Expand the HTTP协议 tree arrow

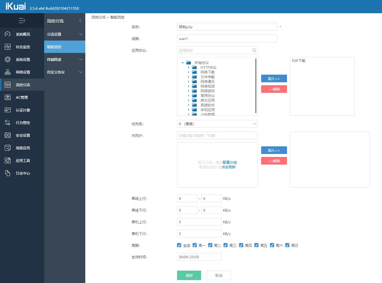[189, 67]
